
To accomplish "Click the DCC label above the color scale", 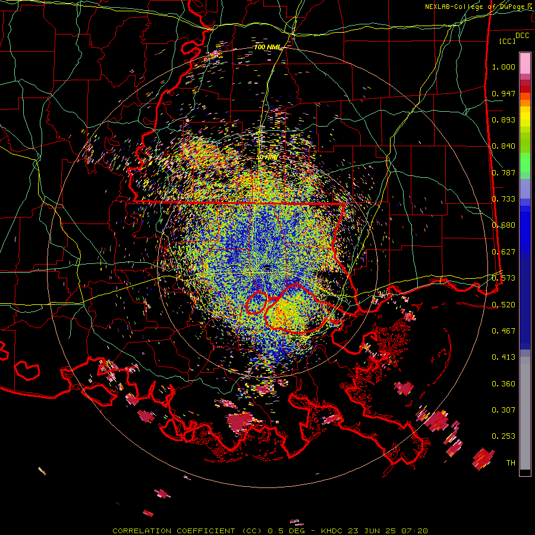I will coord(522,36).
